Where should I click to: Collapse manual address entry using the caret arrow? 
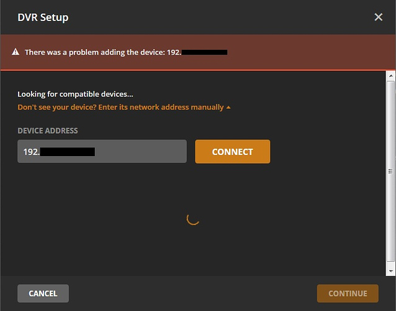(x=228, y=107)
